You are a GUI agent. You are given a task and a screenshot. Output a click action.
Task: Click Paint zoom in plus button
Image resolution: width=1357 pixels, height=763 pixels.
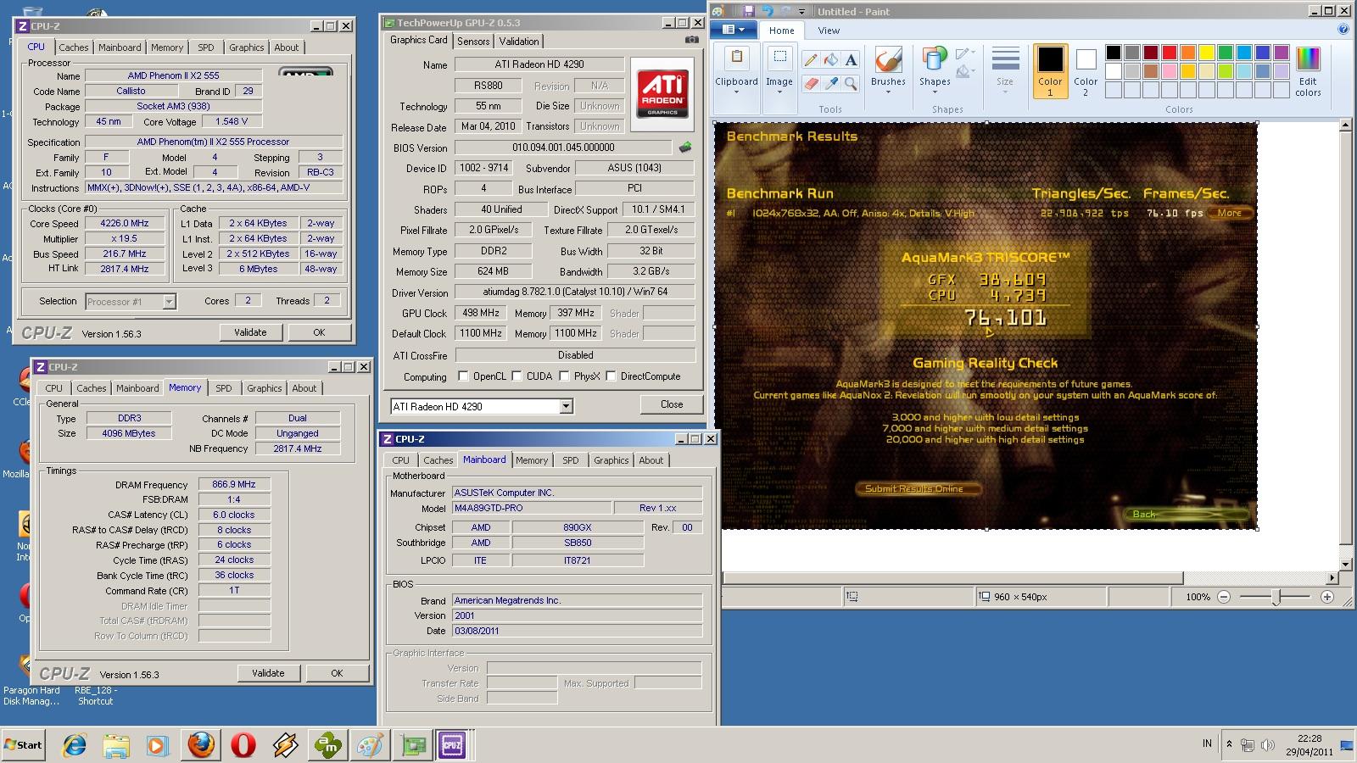tap(1327, 597)
